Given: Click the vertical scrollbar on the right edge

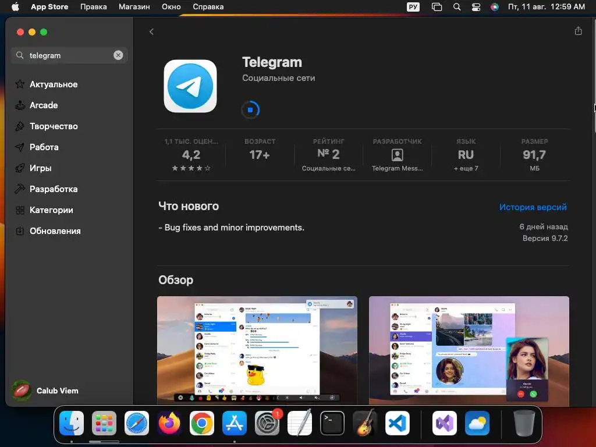Looking at the screenshot, I should tap(594, 76).
